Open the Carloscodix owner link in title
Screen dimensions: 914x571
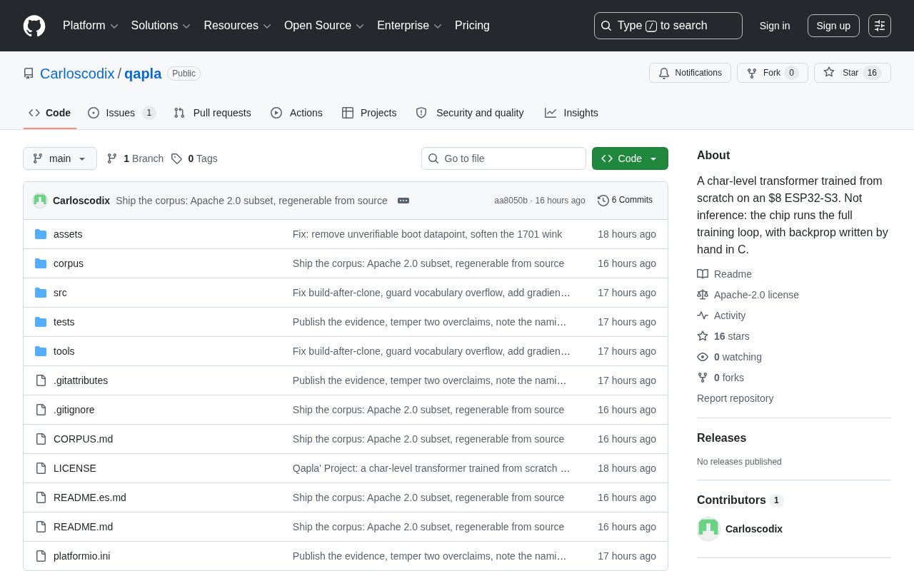point(77,74)
